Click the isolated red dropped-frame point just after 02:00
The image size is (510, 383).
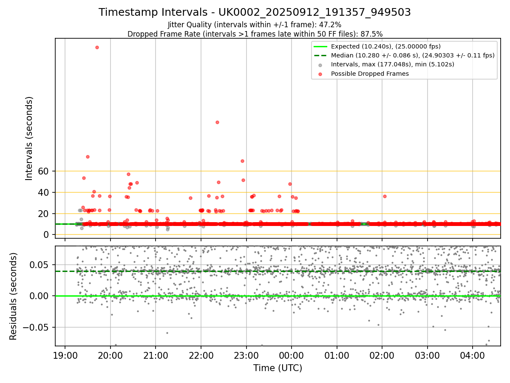pos(385,196)
